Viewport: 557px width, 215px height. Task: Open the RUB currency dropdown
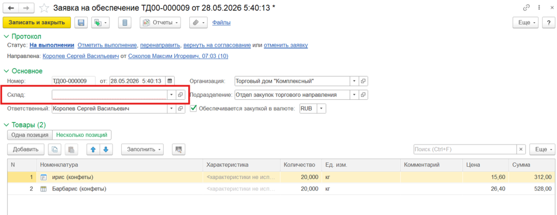pyautogui.click(x=321, y=109)
